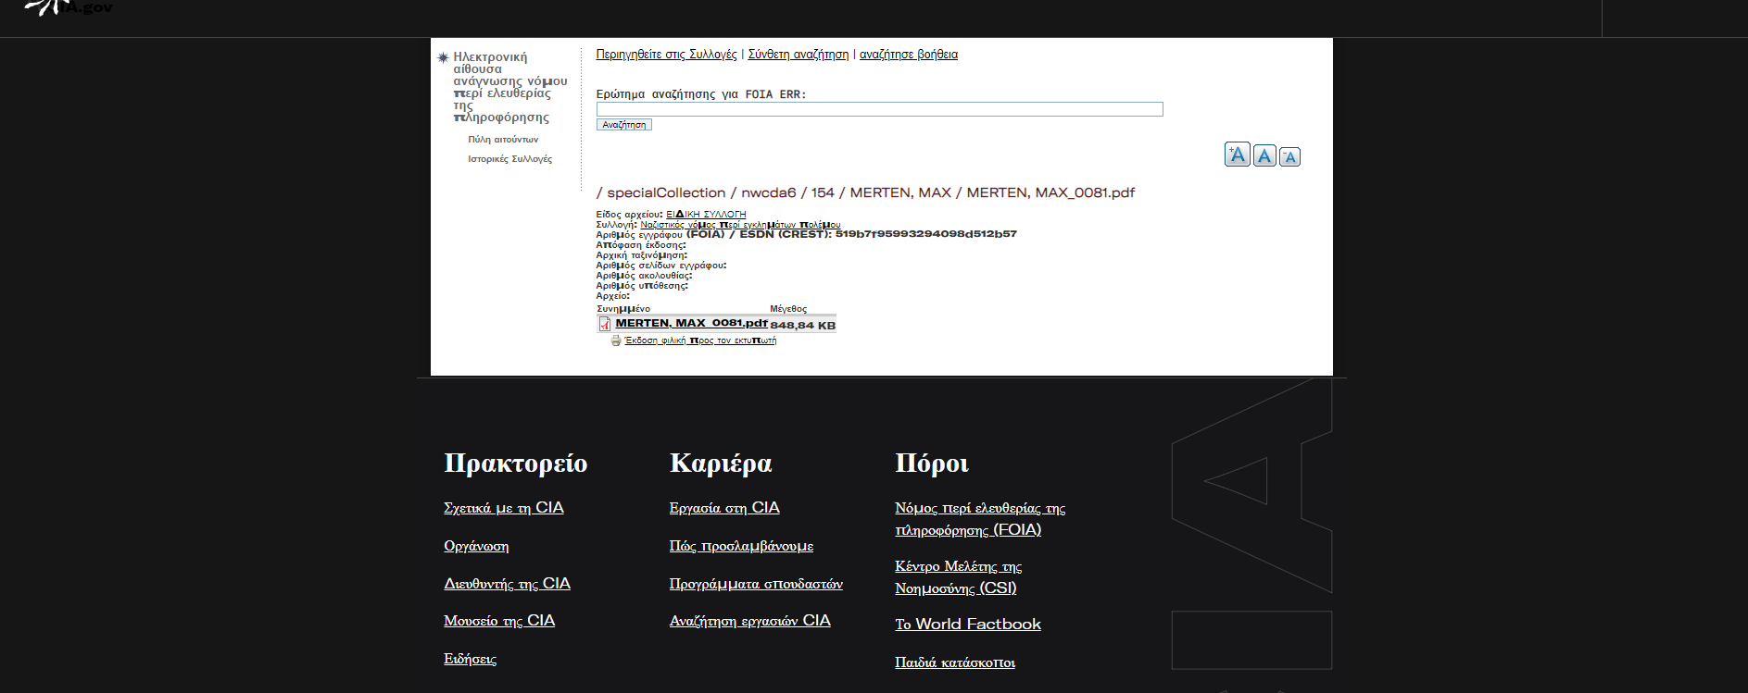Image resolution: width=1748 pixels, height=693 pixels.
Task: Open the Σύνθετη αναζήτηση link
Action: [x=798, y=55]
